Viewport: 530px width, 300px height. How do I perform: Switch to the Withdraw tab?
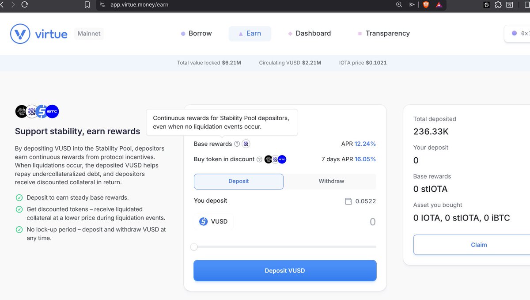(331, 181)
